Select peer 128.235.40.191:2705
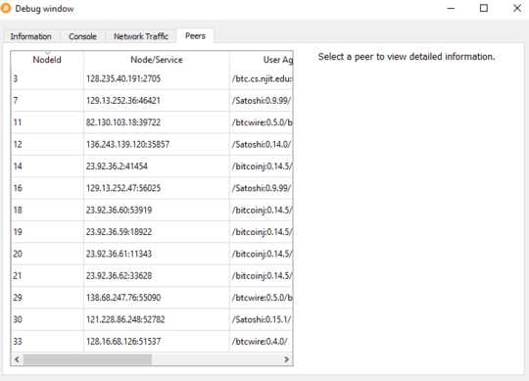529x381 pixels. [157, 79]
